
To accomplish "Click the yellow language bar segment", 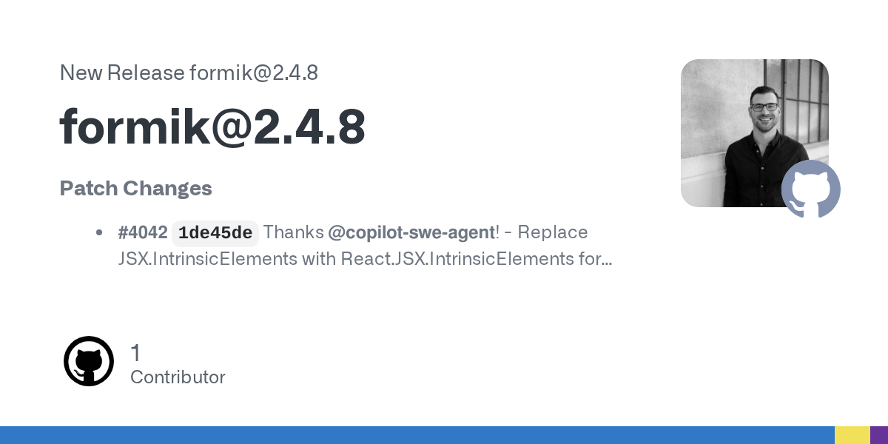I will click(x=852, y=435).
